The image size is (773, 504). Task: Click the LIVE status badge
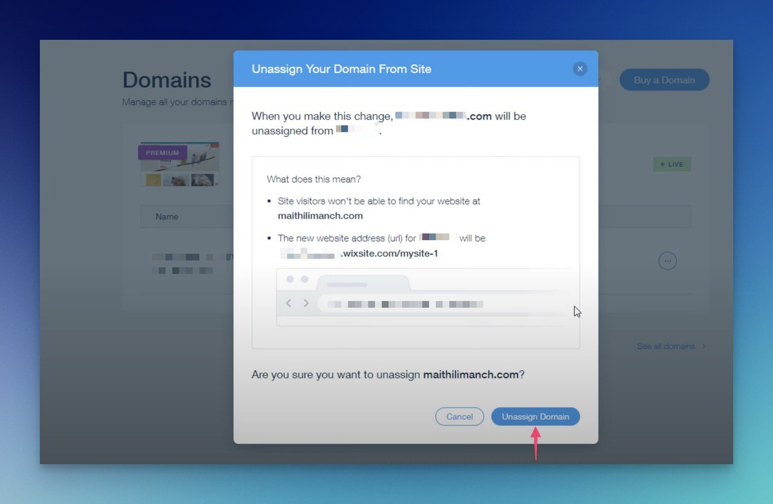click(x=672, y=164)
